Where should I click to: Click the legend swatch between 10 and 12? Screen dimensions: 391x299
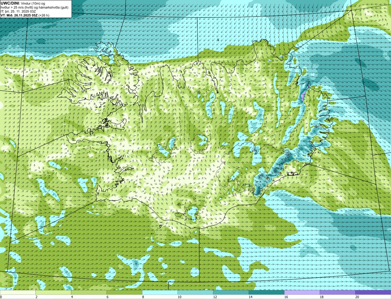tap(195, 293)
